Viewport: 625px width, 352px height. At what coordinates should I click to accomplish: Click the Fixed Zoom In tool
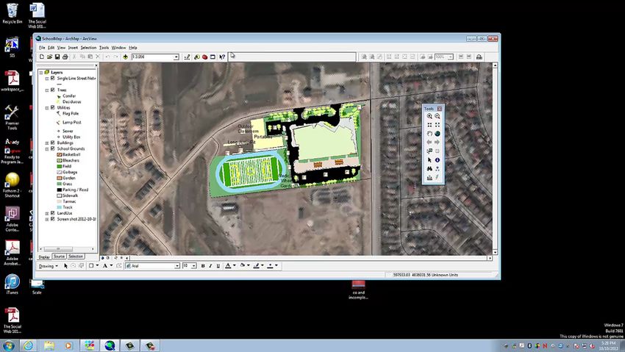[429, 125]
